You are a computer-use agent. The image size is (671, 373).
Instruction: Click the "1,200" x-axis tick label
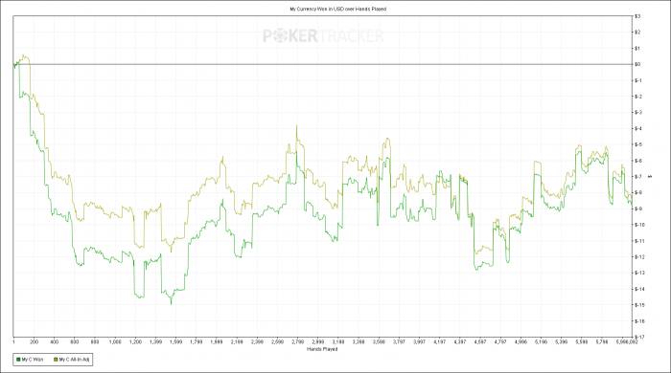click(x=136, y=341)
